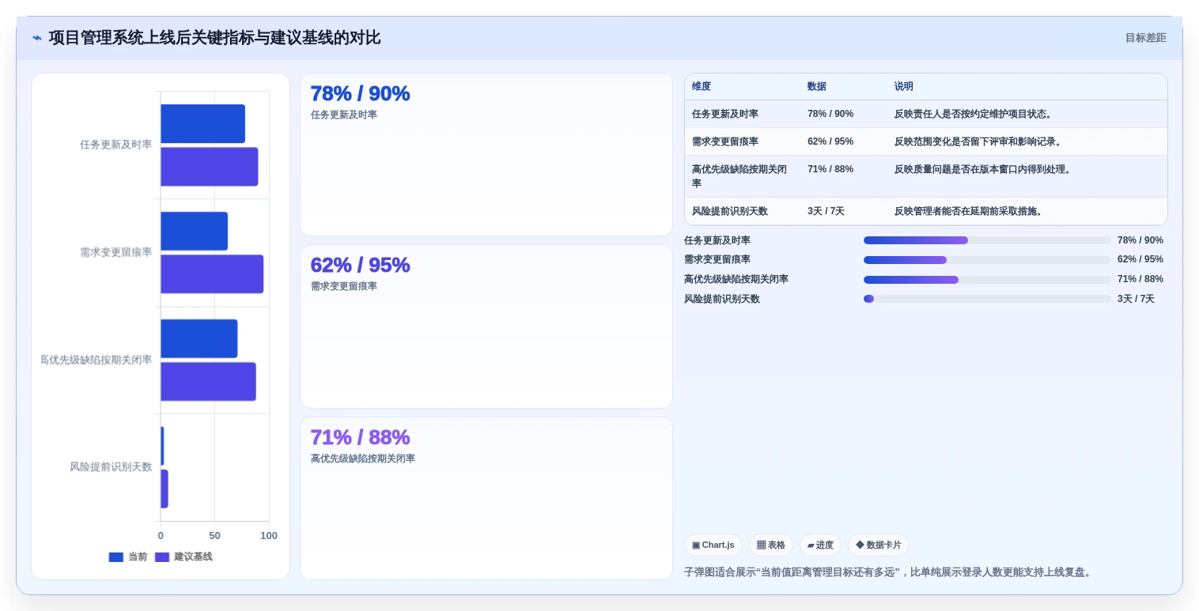This screenshot has height=611, width=1199.
Task: Click the 任务更新及时率 progress bar
Action: click(987, 240)
